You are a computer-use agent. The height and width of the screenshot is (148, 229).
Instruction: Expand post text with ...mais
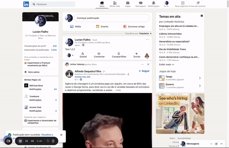coord(117,90)
